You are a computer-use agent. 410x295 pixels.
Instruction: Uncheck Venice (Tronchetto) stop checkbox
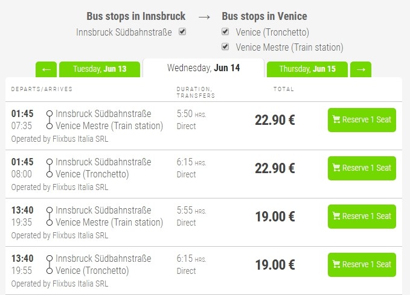click(x=225, y=32)
